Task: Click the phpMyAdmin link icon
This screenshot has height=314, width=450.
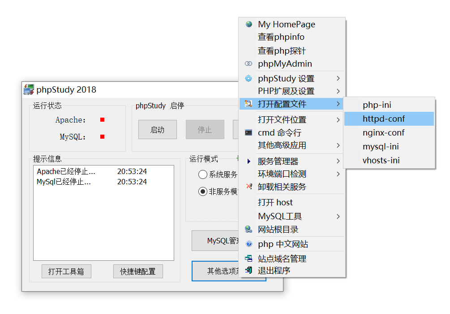Action: [x=249, y=64]
